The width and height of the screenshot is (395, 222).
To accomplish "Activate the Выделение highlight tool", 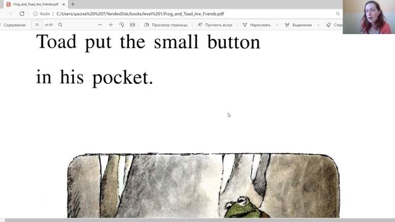I will (x=299, y=25).
